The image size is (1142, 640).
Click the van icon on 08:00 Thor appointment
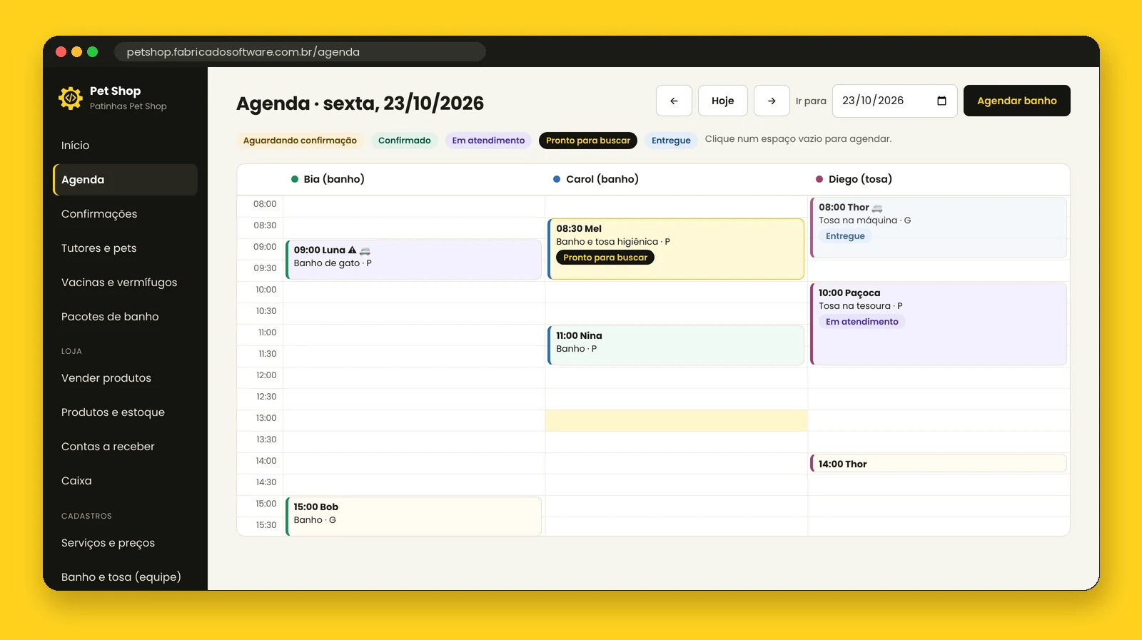click(877, 208)
